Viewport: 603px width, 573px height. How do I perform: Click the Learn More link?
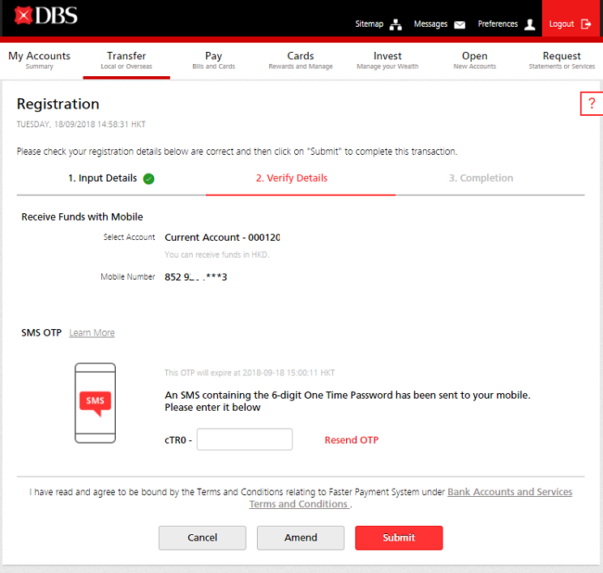pos(92,333)
